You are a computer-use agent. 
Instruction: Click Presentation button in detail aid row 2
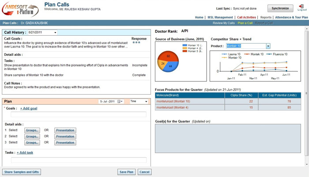(65, 136)
